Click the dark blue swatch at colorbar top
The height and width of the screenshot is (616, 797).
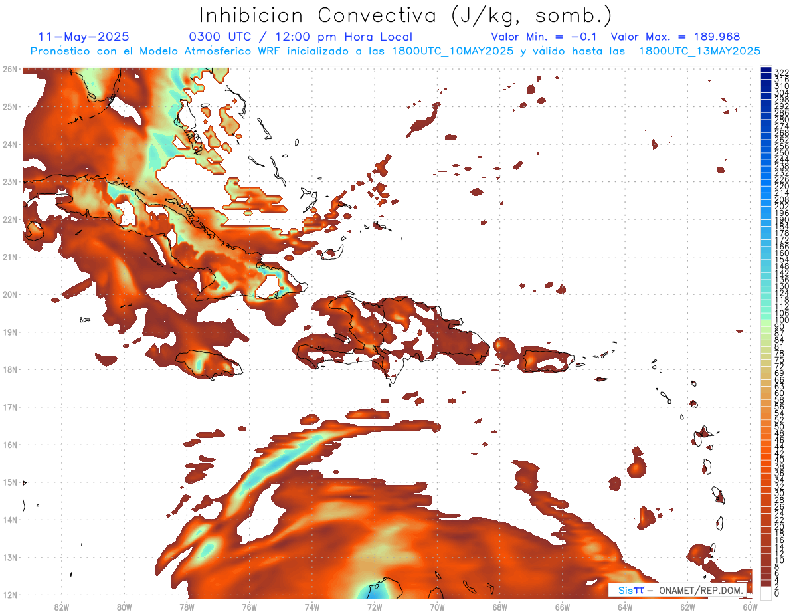766,70
